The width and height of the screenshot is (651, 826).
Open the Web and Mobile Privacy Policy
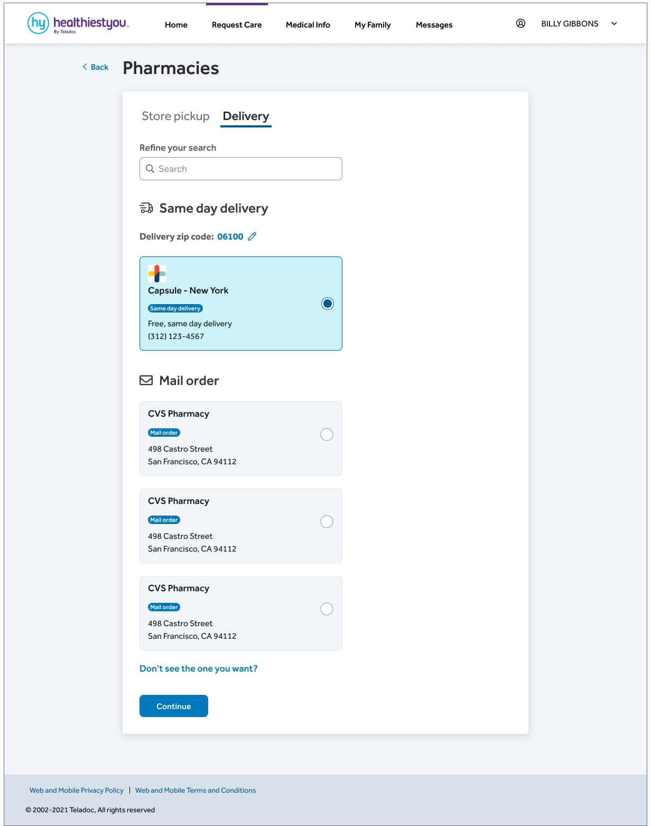[76, 790]
